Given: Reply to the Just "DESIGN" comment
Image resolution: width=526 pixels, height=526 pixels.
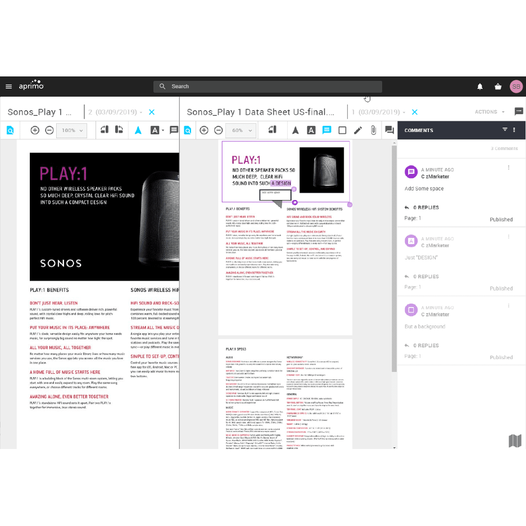Looking at the screenshot, I should pos(421,276).
